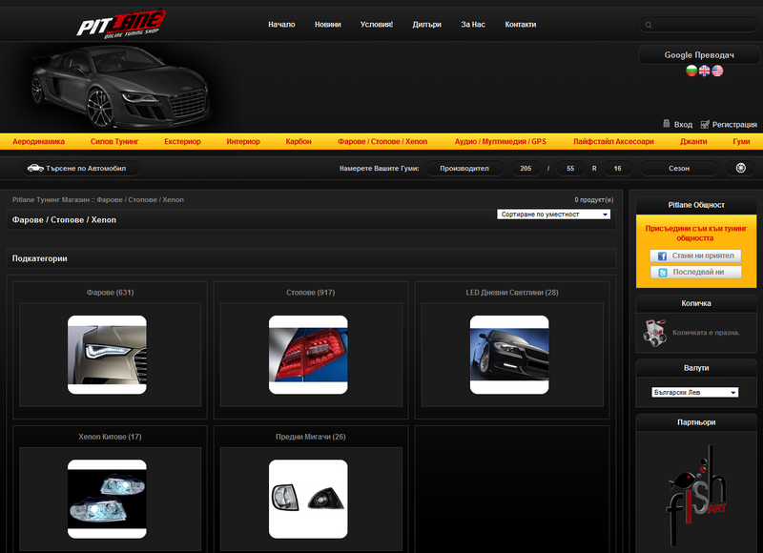The height and width of the screenshot is (553, 763).
Task: Open the LED Дневни Светлини thumbnail
Action: (x=509, y=355)
